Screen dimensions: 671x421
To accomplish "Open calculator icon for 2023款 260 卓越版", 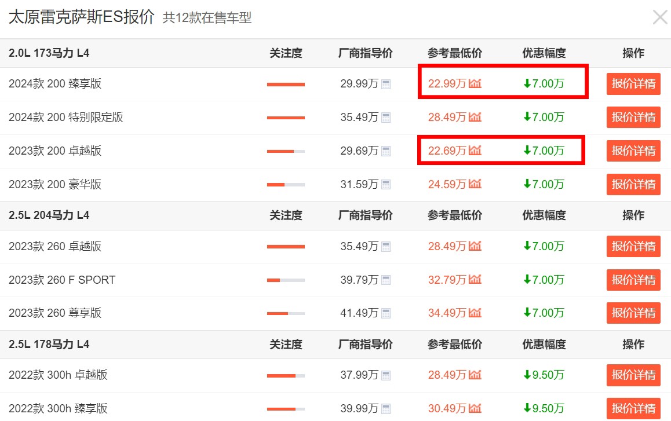I will [x=386, y=247].
